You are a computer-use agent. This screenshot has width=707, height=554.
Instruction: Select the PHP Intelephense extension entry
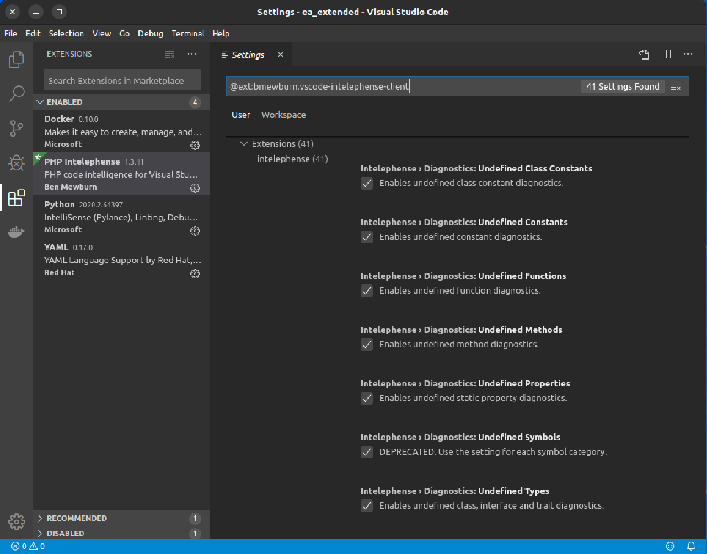[x=121, y=174]
